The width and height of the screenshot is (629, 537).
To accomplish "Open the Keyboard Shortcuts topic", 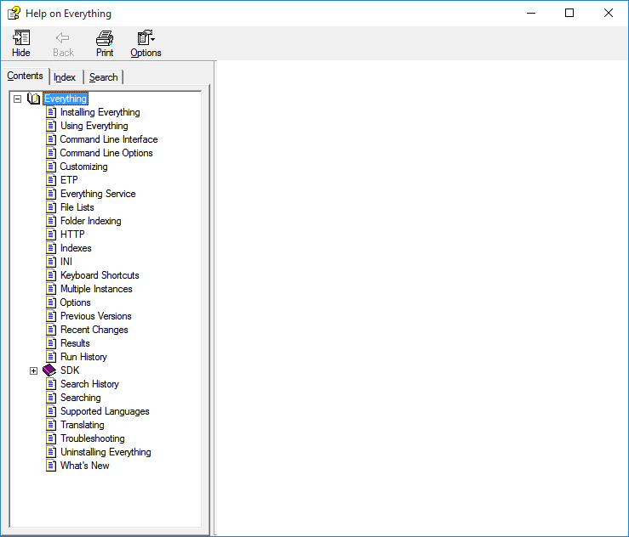I will [100, 275].
